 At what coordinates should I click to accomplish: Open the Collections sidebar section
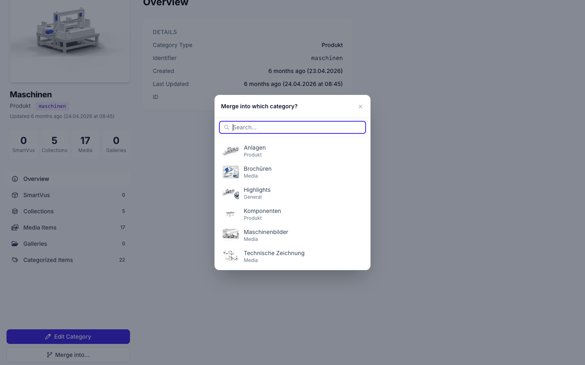[68, 211]
